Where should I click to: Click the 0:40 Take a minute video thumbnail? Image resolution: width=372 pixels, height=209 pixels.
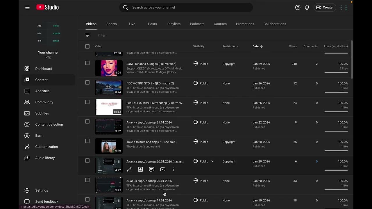[109, 146]
